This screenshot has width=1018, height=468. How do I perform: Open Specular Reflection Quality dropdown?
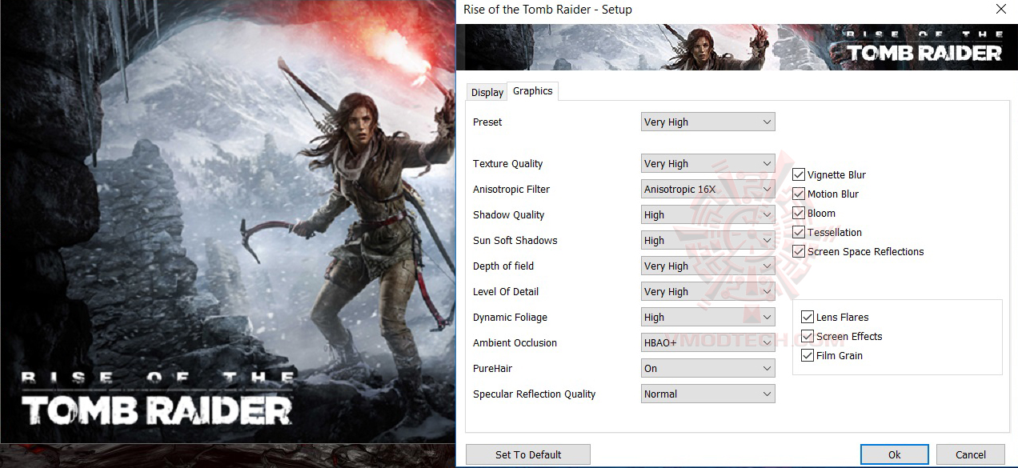[x=707, y=394]
